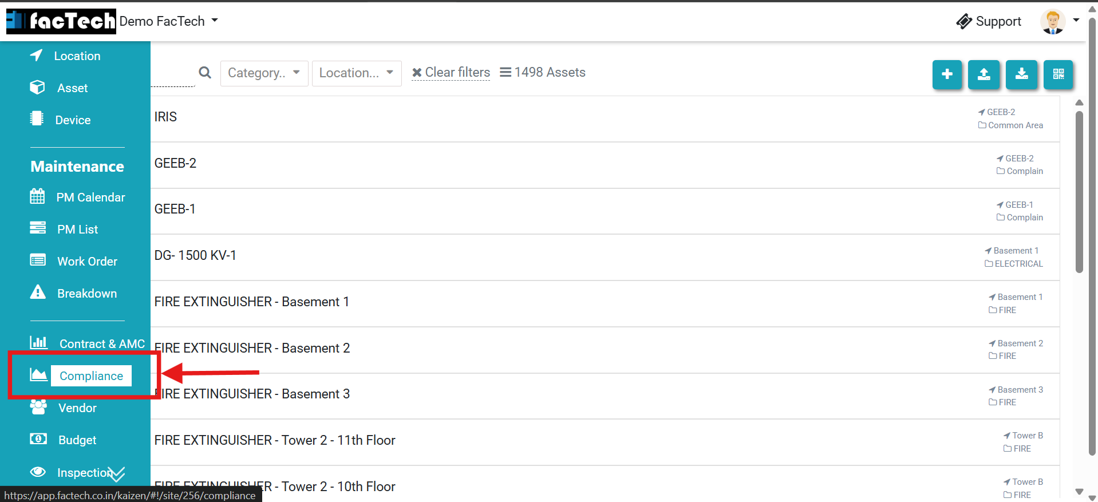Select Vendor from the sidebar menu
The height and width of the screenshot is (502, 1098).
tap(77, 408)
